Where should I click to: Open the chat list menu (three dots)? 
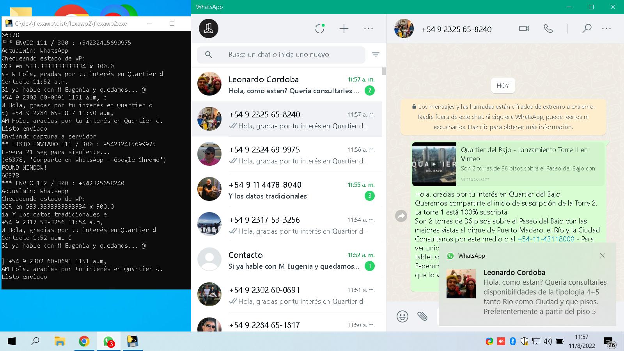(369, 28)
